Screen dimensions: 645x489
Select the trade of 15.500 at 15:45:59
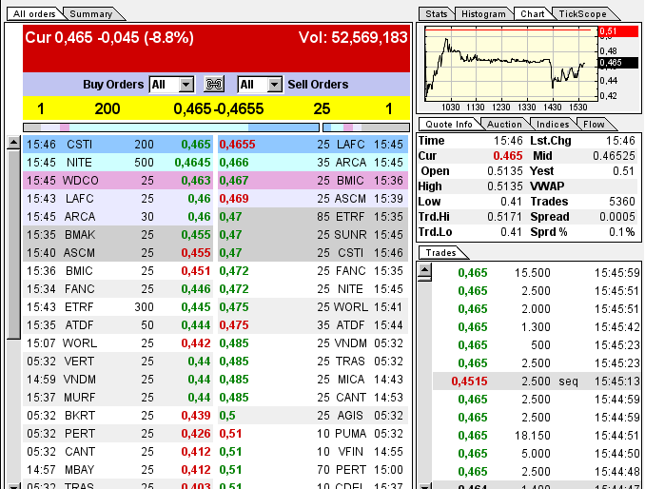tap(537, 273)
